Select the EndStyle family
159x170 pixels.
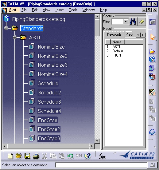point(48,120)
